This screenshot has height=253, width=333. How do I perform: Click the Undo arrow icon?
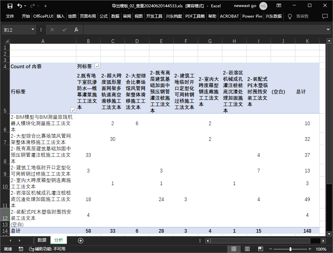[x=20, y=6]
